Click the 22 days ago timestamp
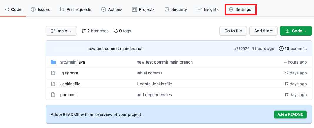The width and height of the screenshot is (314, 128). click(x=295, y=73)
